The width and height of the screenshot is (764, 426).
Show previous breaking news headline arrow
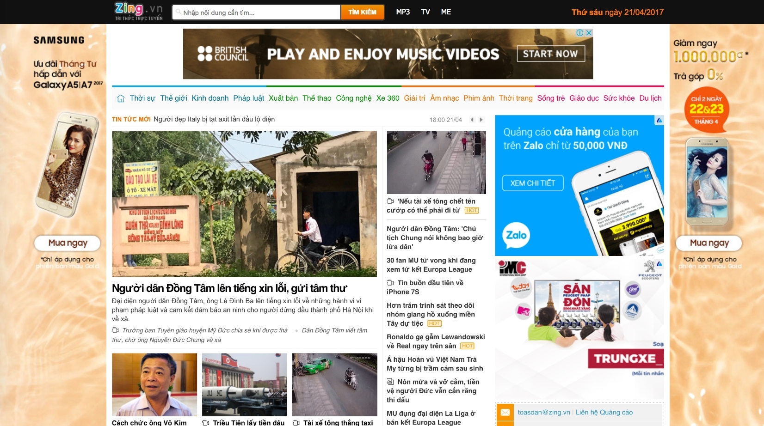[x=472, y=120]
